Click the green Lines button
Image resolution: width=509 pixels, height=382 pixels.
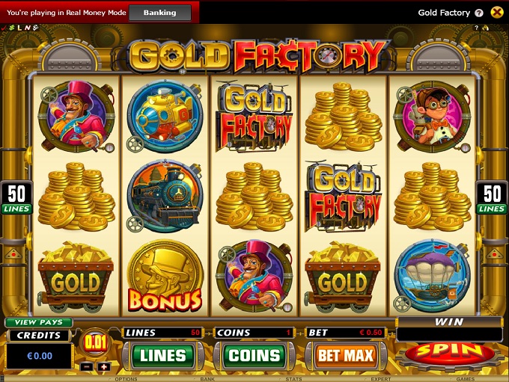pyautogui.click(x=163, y=355)
